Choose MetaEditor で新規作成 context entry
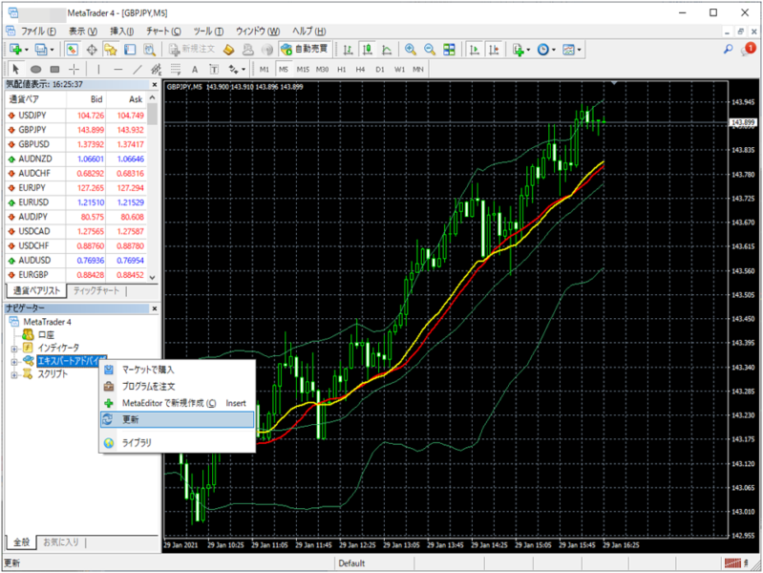763x573 pixels. pyautogui.click(x=177, y=403)
